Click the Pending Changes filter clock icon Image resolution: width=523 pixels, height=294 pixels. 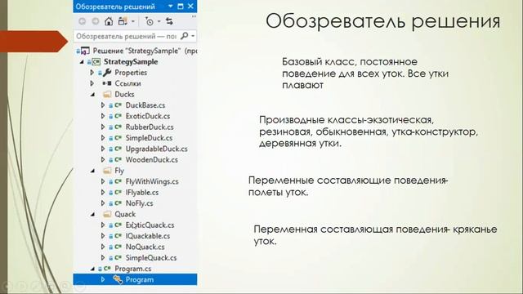pos(150,22)
